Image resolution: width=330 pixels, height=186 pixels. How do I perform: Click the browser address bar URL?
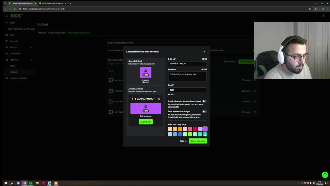[44, 9]
